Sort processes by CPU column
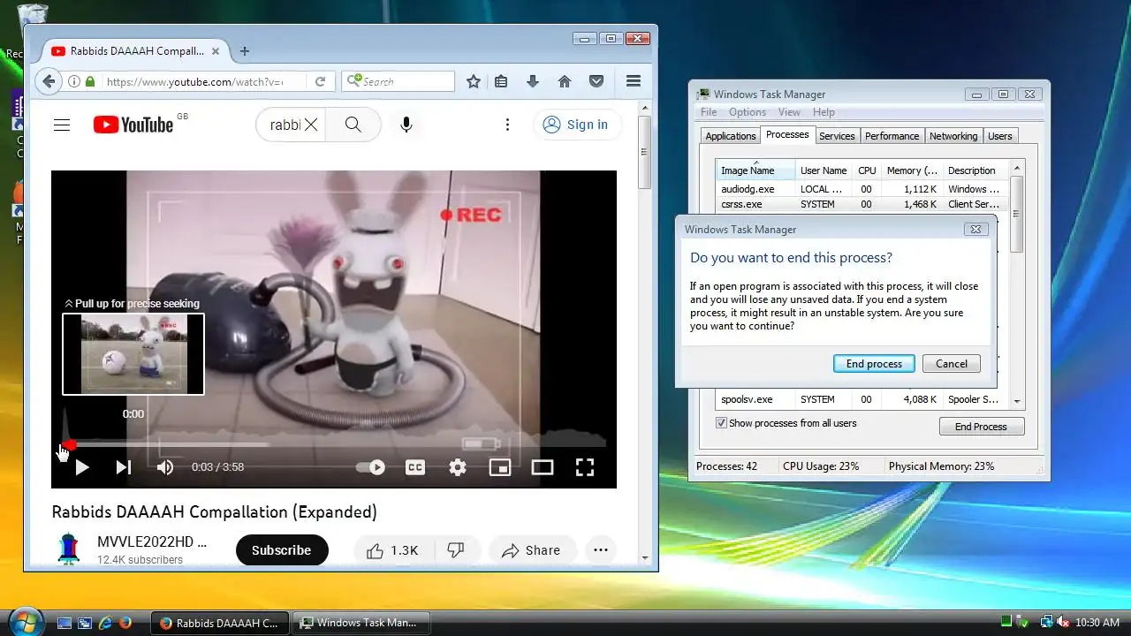 [867, 170]
